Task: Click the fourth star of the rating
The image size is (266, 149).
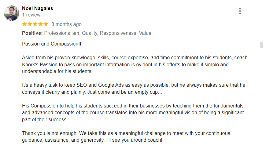Action: [40, 24]
